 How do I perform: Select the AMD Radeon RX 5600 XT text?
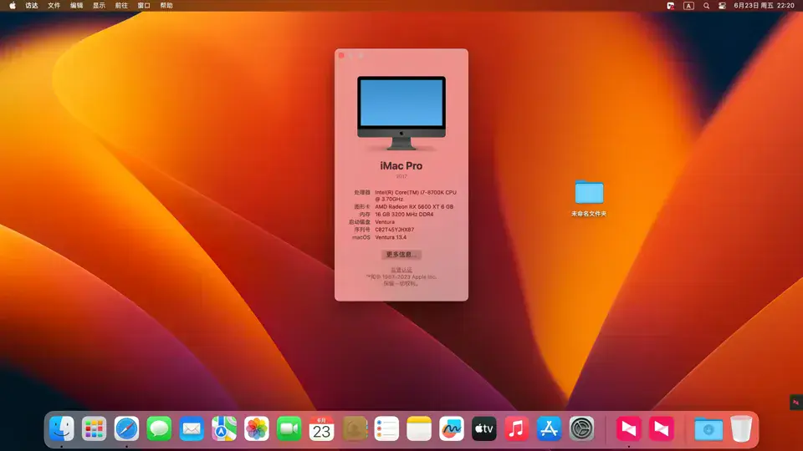(414, 206)
